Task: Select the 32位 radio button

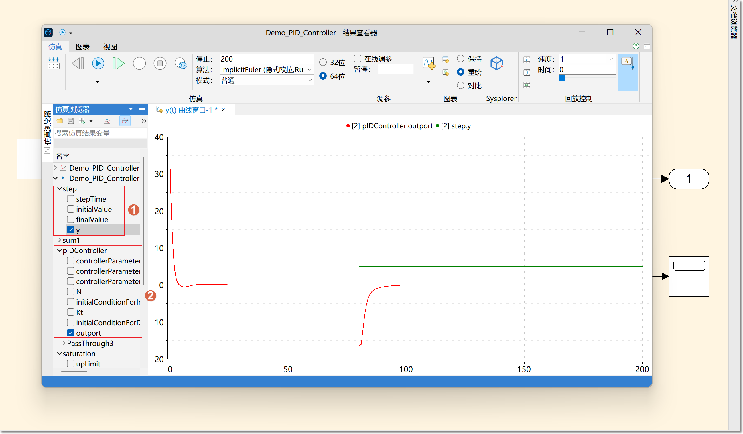Action: coord(323,62)
